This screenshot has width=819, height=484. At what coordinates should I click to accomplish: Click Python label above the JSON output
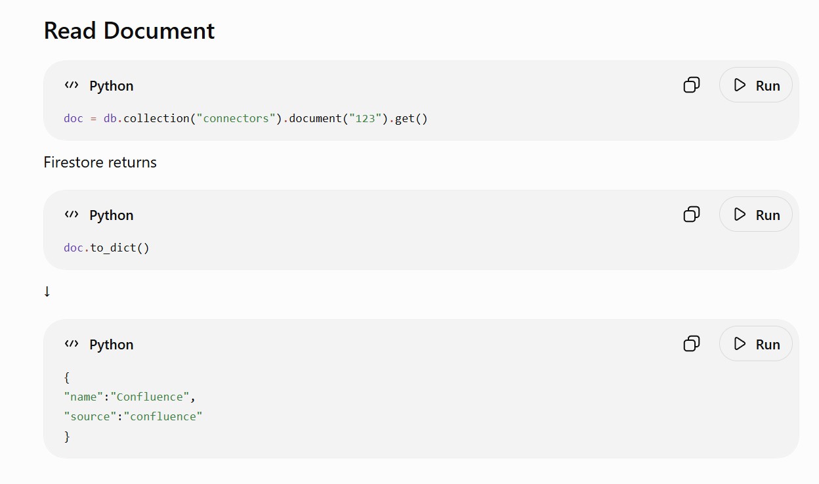click(x=112, y=345)
